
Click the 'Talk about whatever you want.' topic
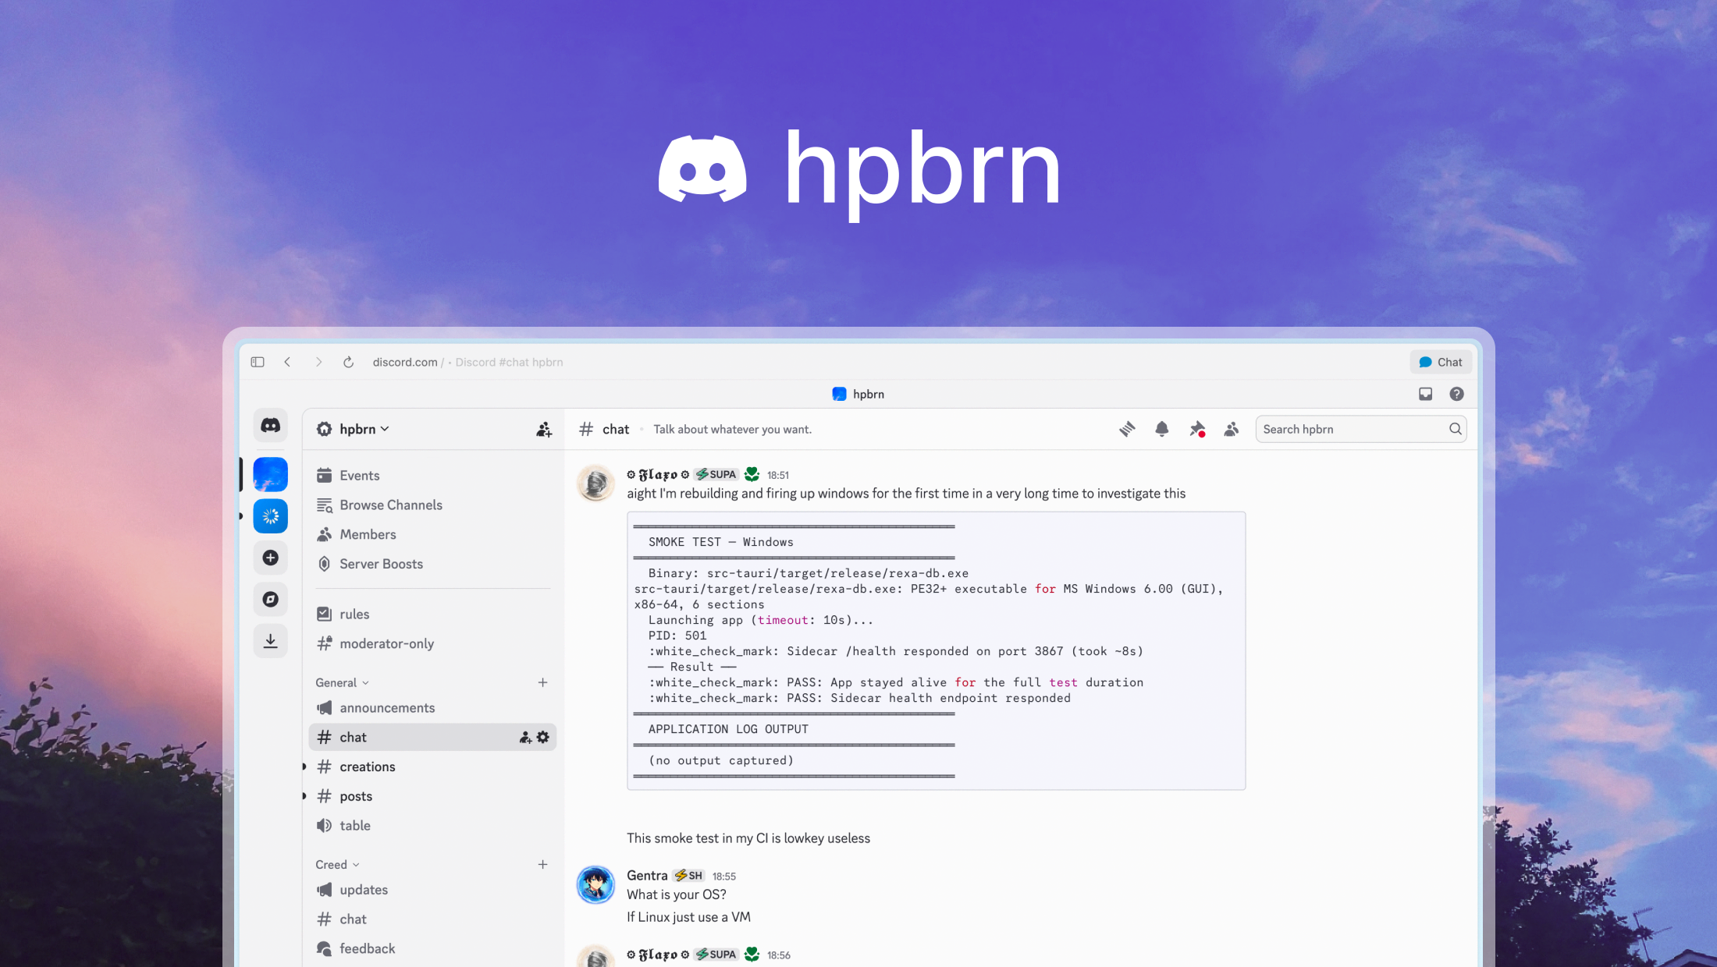pyautogui.click(x=732, y=429)
